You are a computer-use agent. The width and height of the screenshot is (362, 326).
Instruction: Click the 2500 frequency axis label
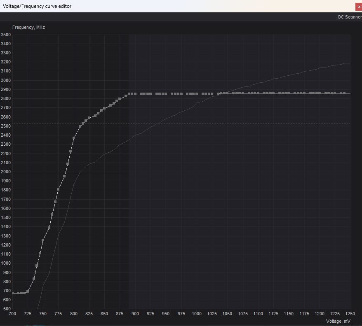click(6, 126)
